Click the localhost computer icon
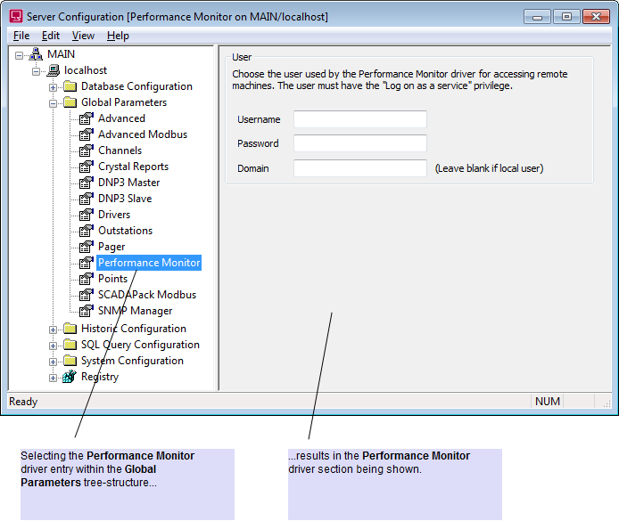Image resolution: width=619 pixels, height=529 pixels. (x=53, y=70)
